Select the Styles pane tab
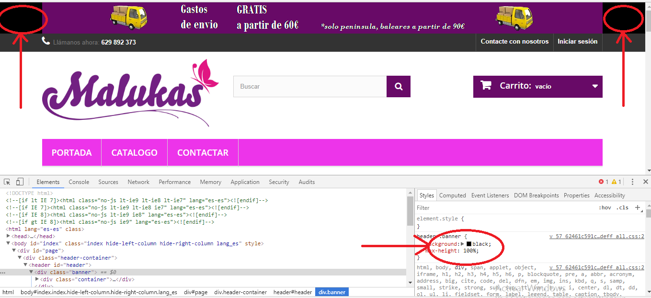The image size is (651, 298). (426, 195)
